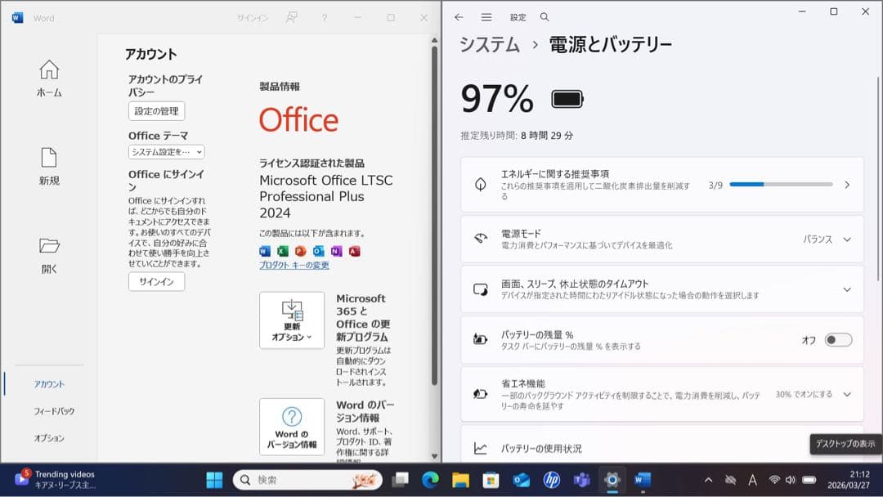Select アカウント in the Word sidebar

(x=49, y=384)
